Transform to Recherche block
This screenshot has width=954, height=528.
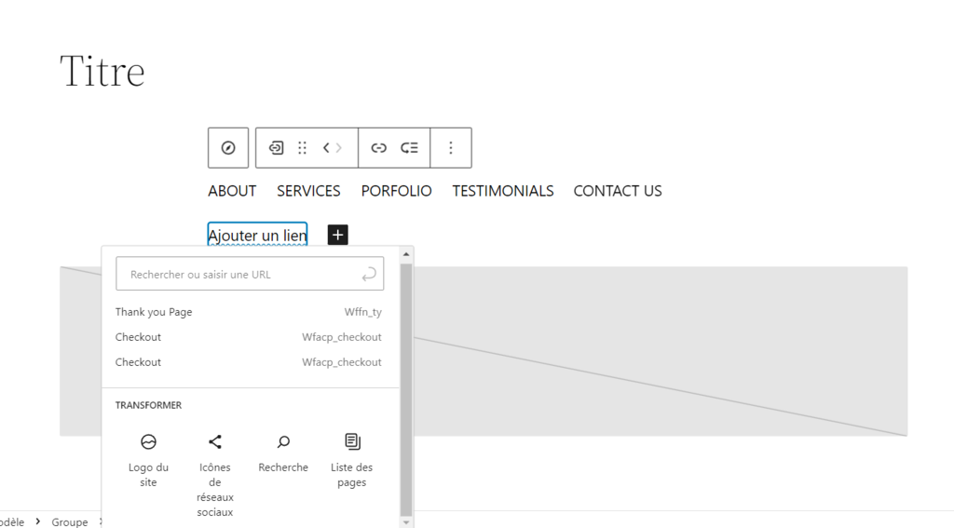click(x=283, y=454)
